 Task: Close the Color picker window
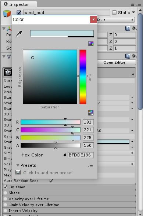(x=93, y=20)
